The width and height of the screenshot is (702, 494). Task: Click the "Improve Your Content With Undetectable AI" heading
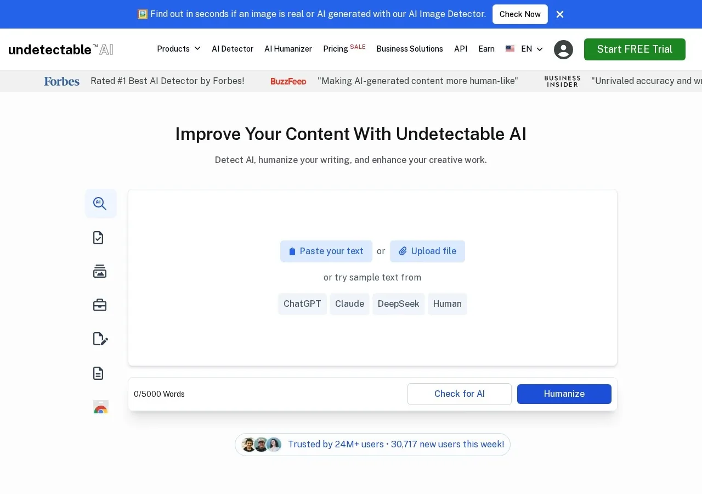[351, 134]
